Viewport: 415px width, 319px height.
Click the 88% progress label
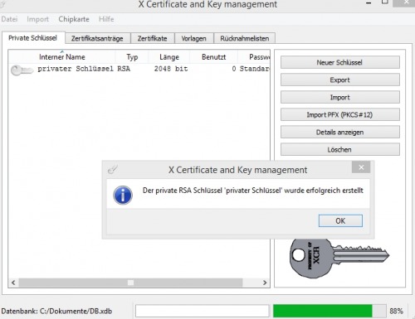396,311
